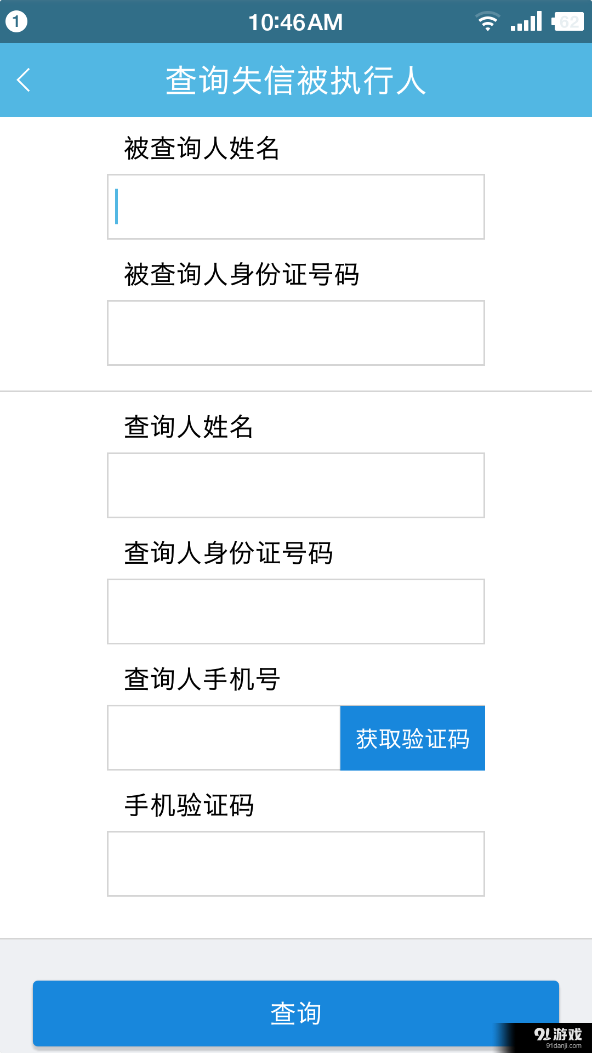Tap the 被查询人身份证号码 ID number field

coord(296,332)
